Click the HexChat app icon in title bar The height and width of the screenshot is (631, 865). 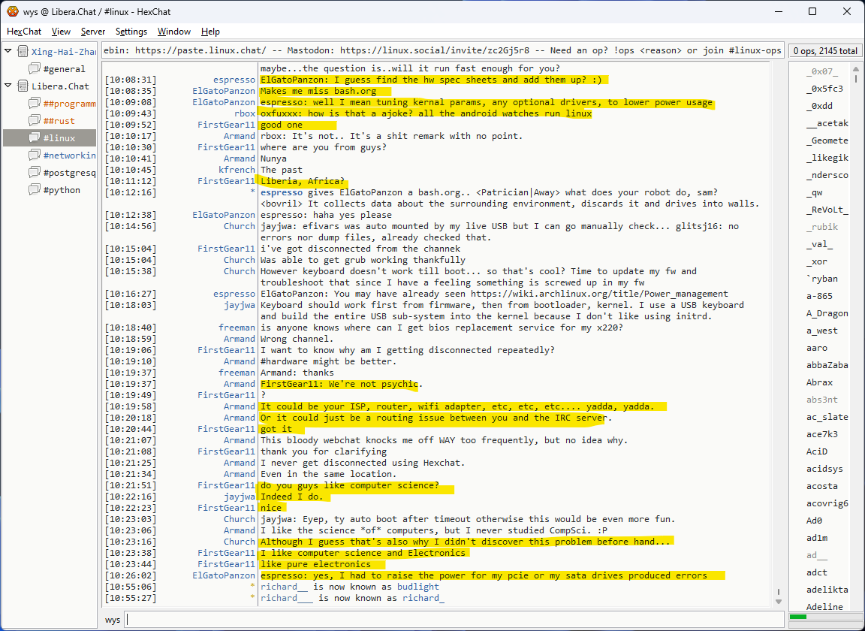click(x=12, y=11)
